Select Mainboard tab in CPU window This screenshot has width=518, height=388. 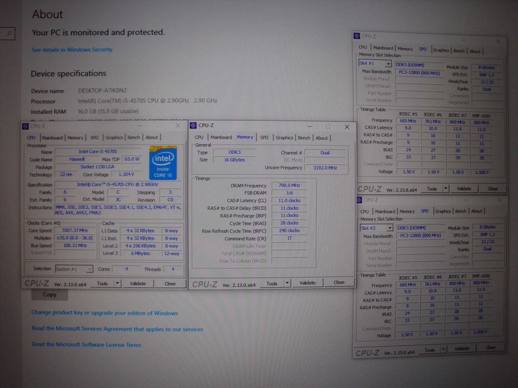coord(52,137)
